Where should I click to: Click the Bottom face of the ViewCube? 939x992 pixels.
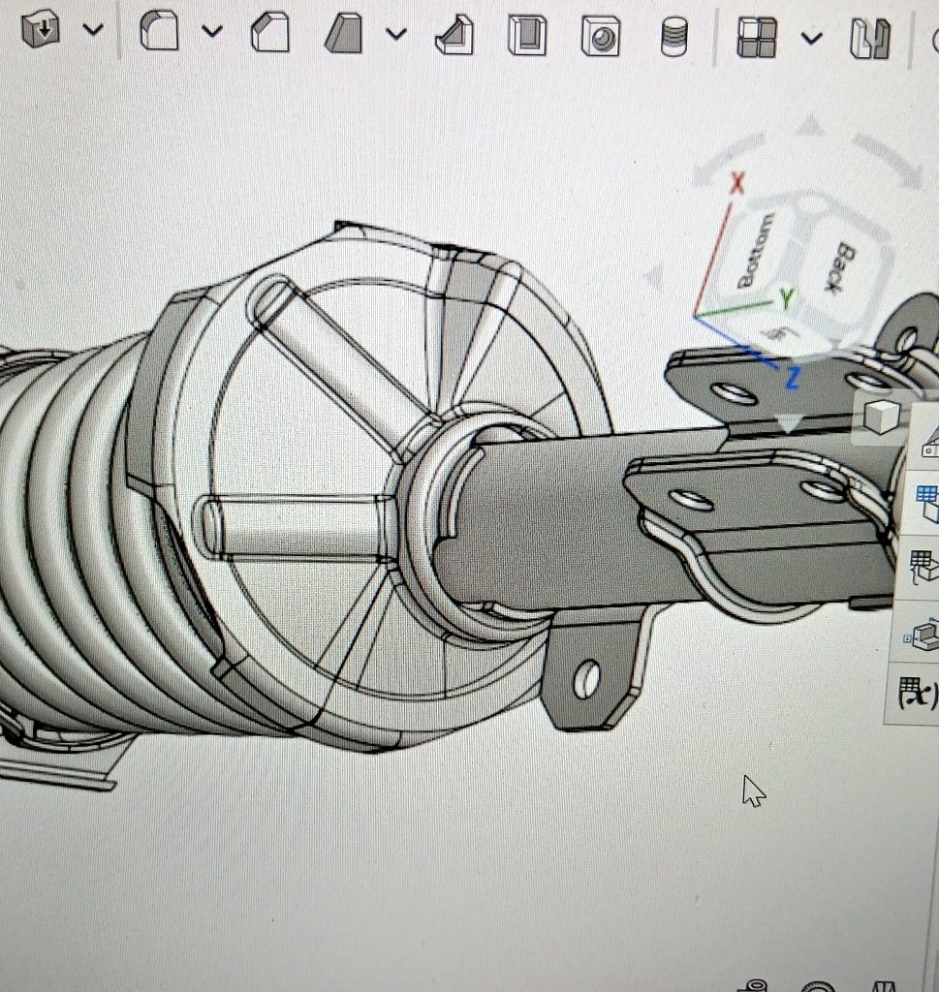[x=756, y=254]
